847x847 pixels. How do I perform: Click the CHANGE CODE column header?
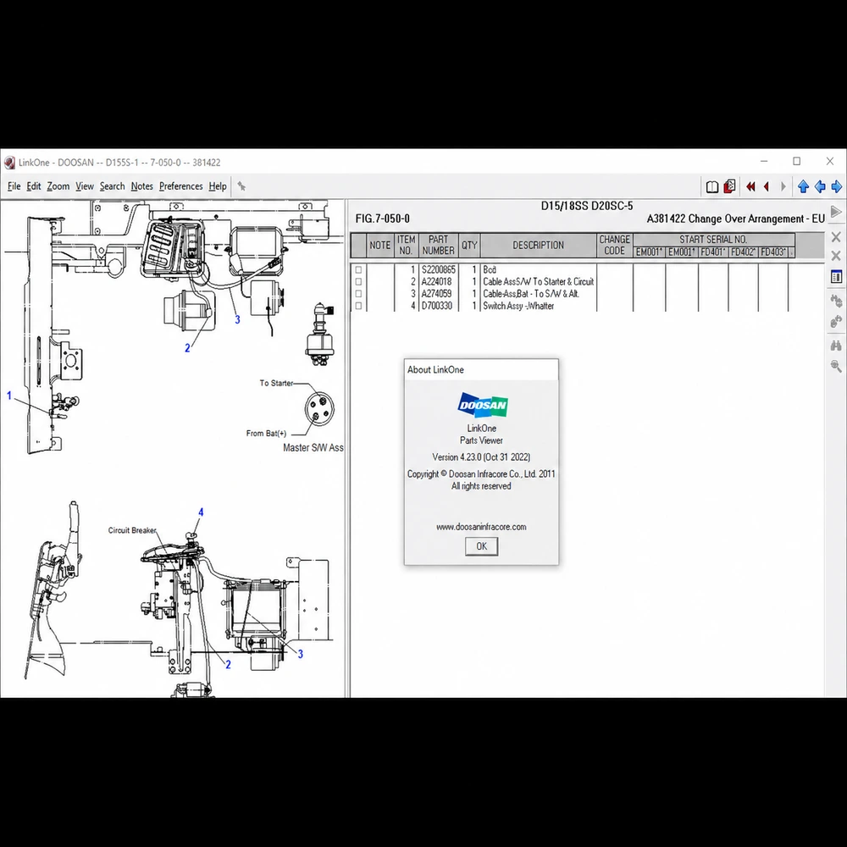(615, 246)
